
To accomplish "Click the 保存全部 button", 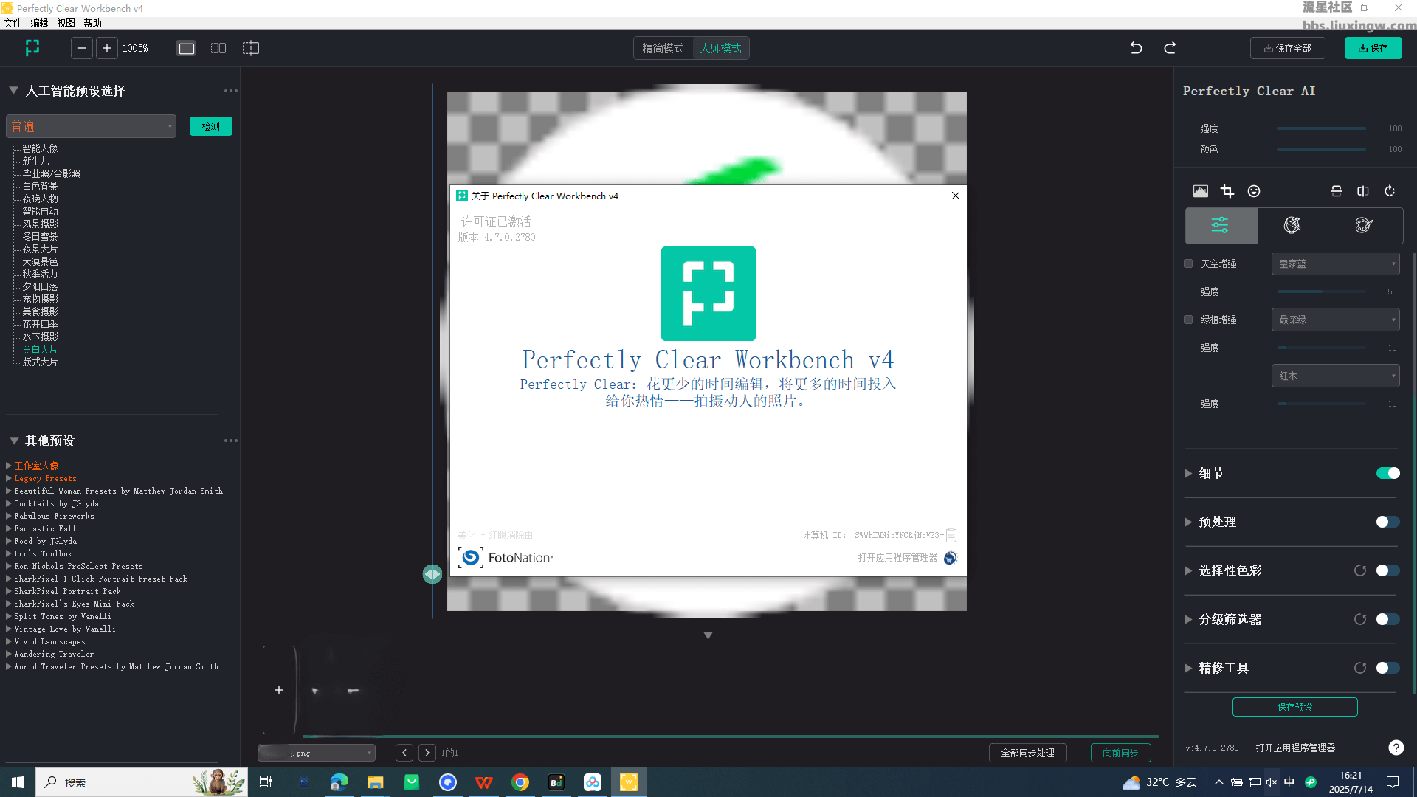I will click(x=1288, y=48).
